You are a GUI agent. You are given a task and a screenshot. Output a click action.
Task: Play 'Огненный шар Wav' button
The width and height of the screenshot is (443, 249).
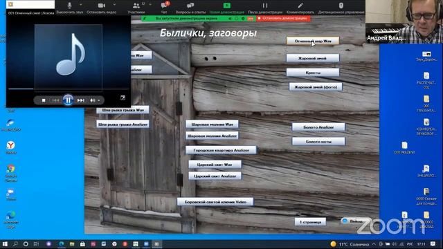pos(312,41)
